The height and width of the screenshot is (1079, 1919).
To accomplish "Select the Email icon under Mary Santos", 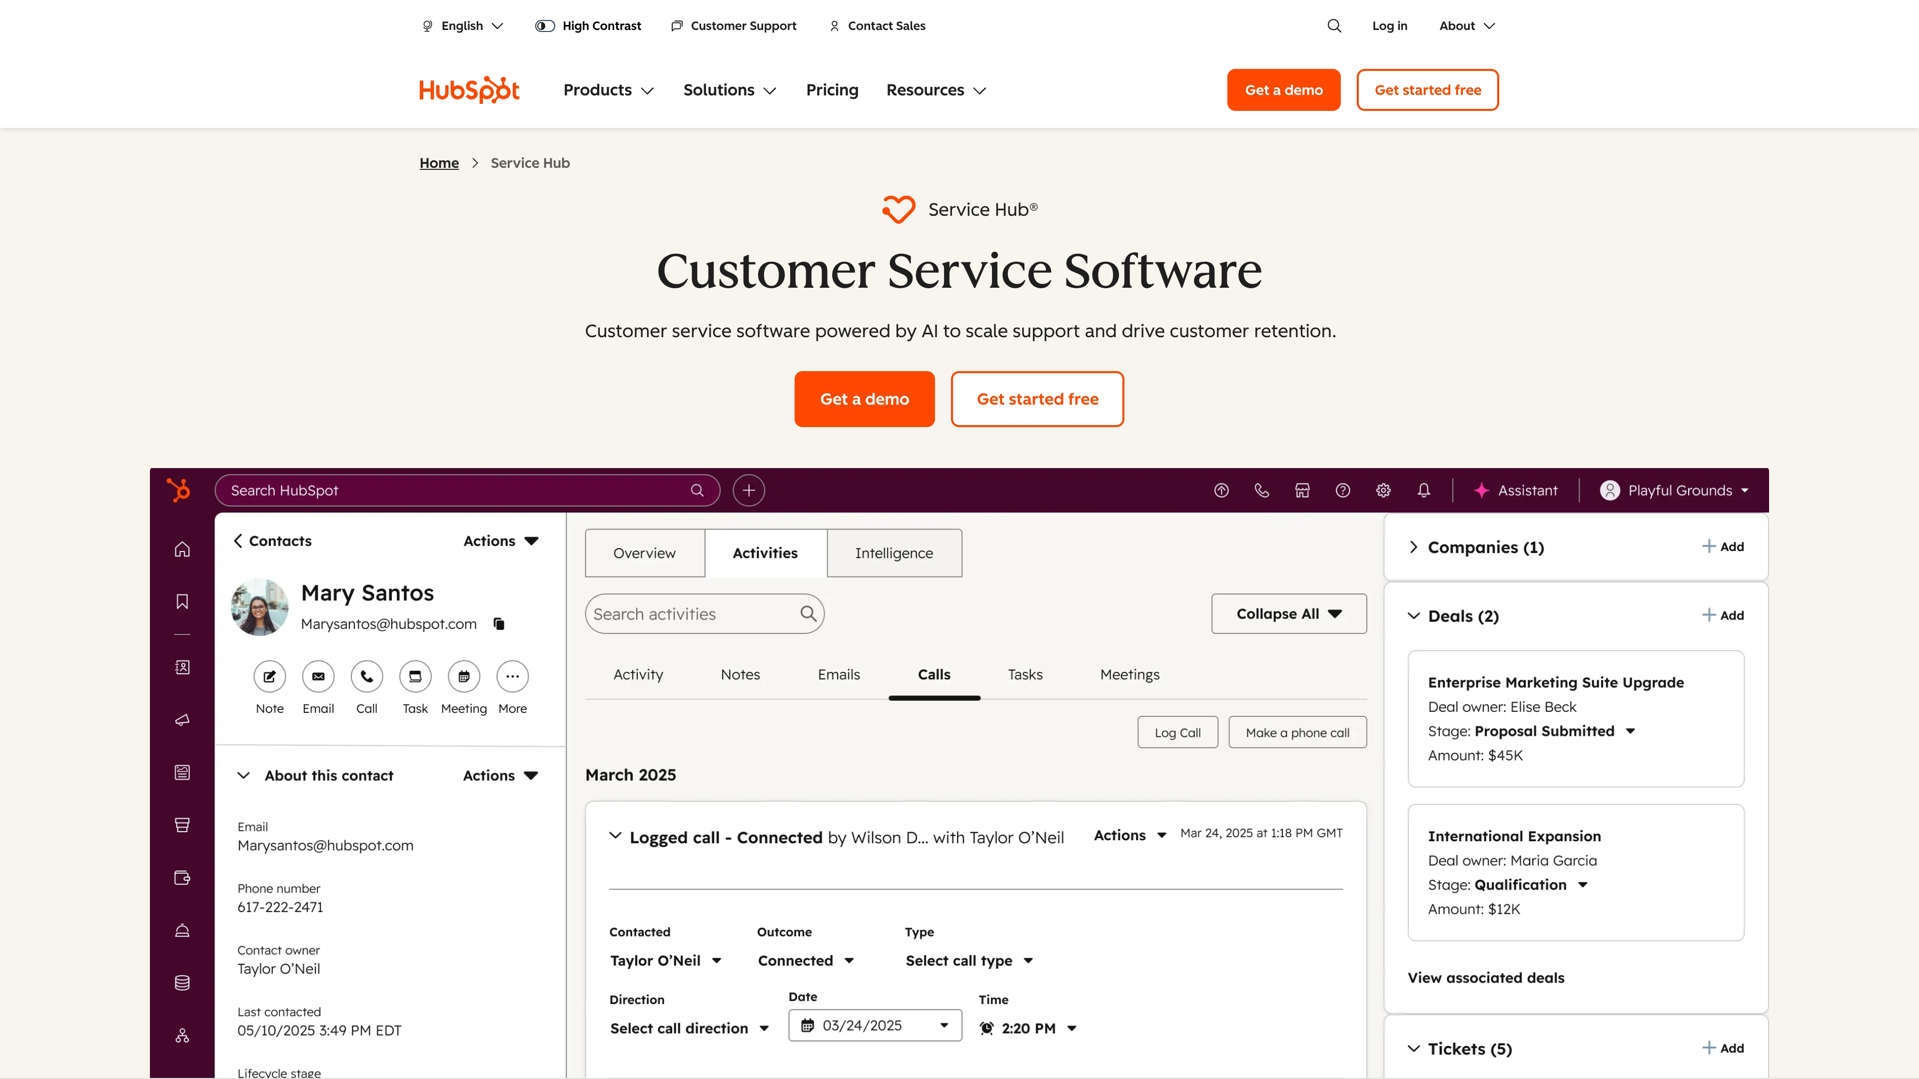I will point(318,677).
